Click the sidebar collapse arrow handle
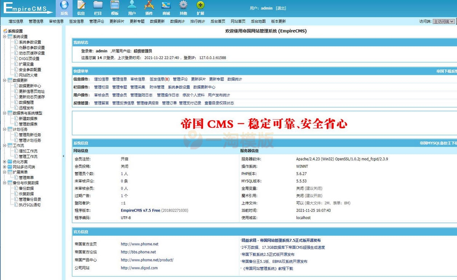 click(64, 156)
